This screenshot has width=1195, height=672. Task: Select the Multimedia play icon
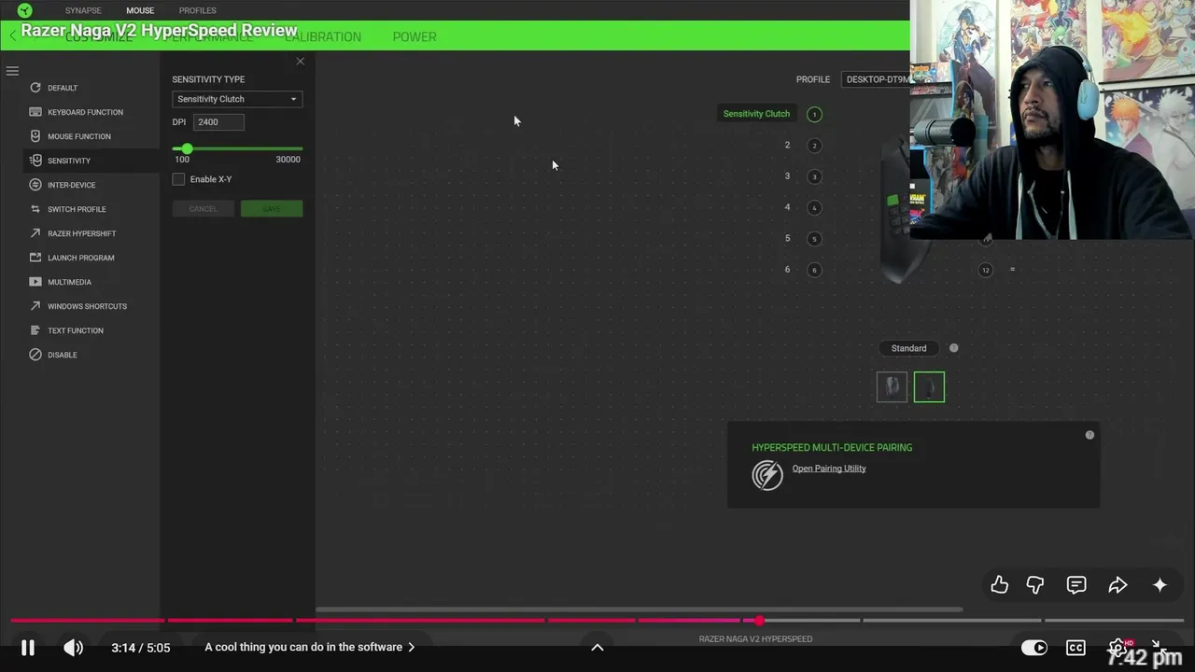35,282
